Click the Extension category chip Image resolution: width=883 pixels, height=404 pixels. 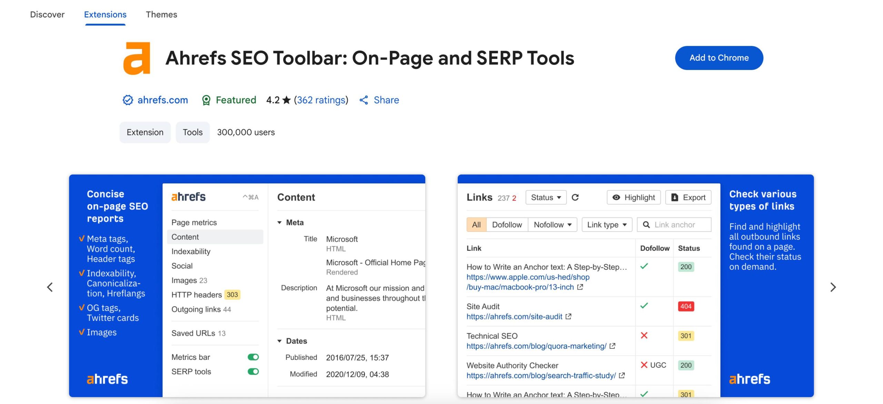[145, 132]
